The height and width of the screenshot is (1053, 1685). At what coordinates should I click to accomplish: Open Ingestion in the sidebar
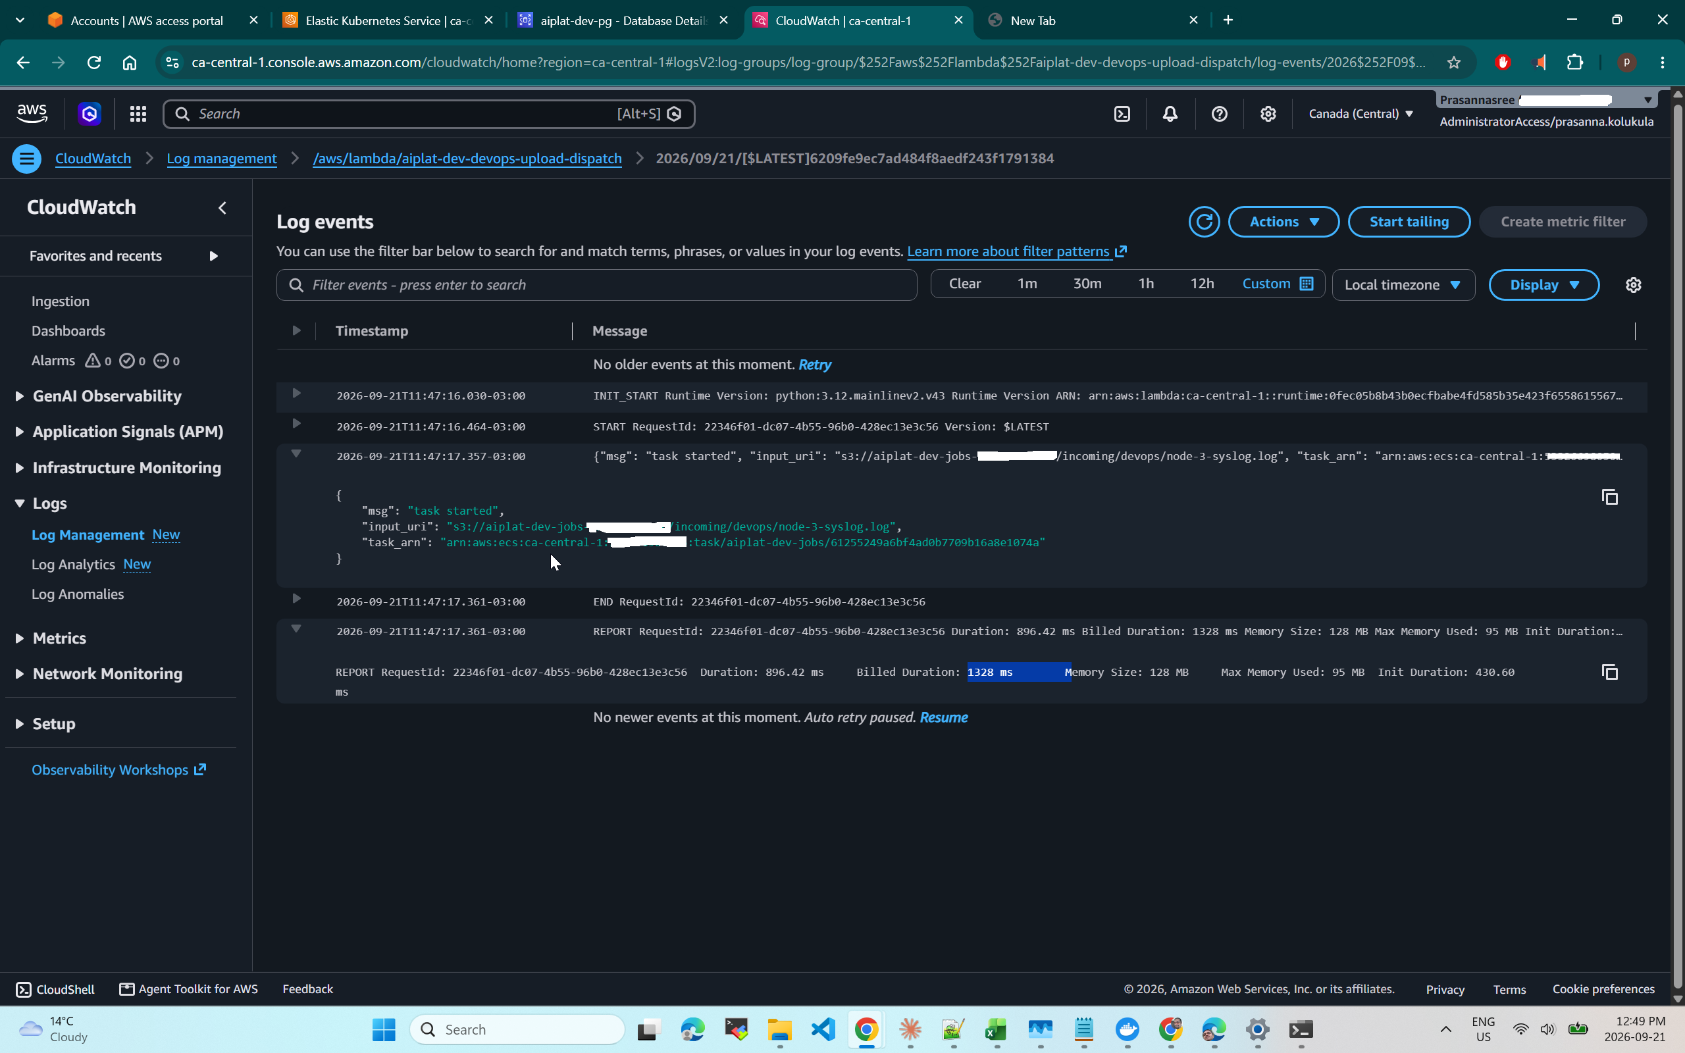coord(60,301)
